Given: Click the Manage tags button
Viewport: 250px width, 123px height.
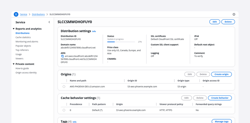Looking at the screenshot, I should click(222, 121).
